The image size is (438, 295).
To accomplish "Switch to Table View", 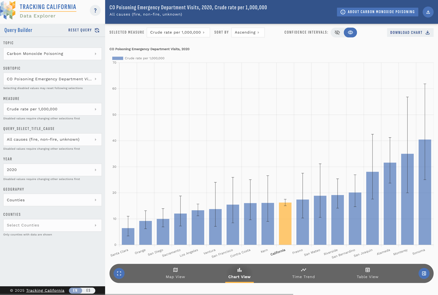I will [367, 273].
